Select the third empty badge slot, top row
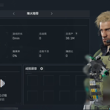Image resolution: width=110 pixels, height=110 pixels. (65, 81)
